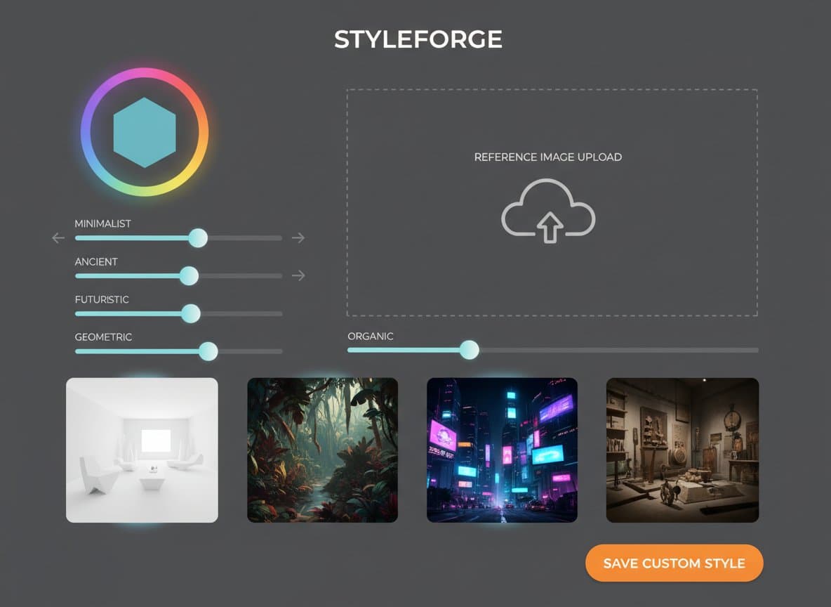The image size is (831, 607).
Task: Select the neon cyberpunk city thumbnail
Action: (502, 450)
